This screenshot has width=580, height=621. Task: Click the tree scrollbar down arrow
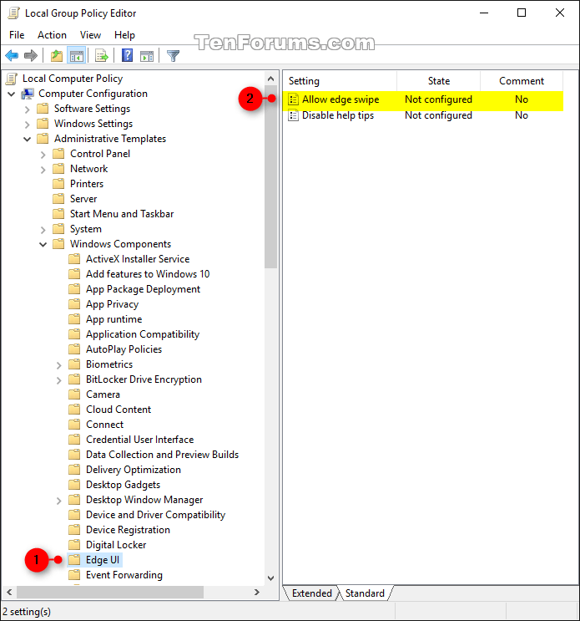coord(271,578)
